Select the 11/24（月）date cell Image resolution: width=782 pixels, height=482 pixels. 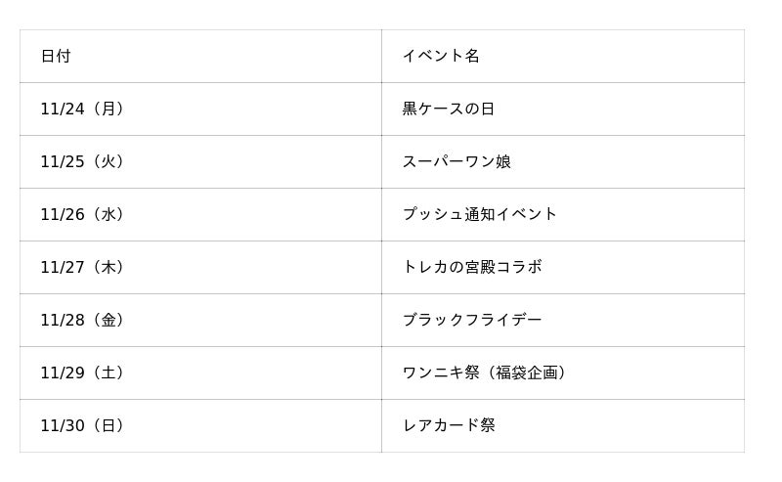click(83, 110)
